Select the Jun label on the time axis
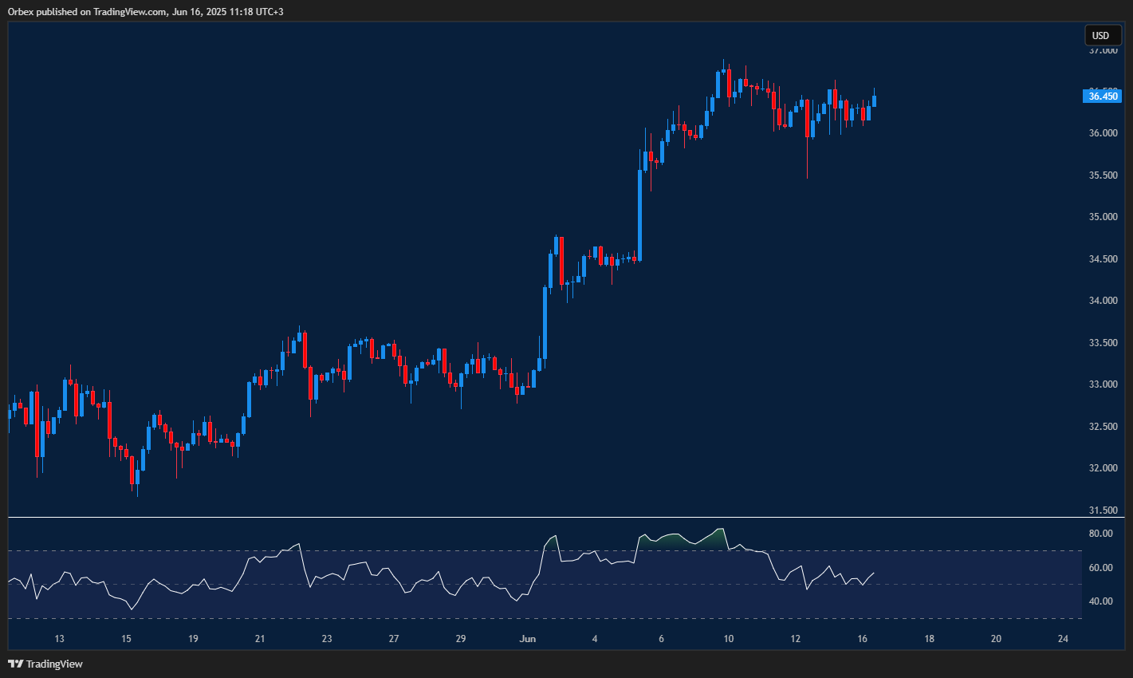Screen dimensions: 1133x678 coord(528,638)
